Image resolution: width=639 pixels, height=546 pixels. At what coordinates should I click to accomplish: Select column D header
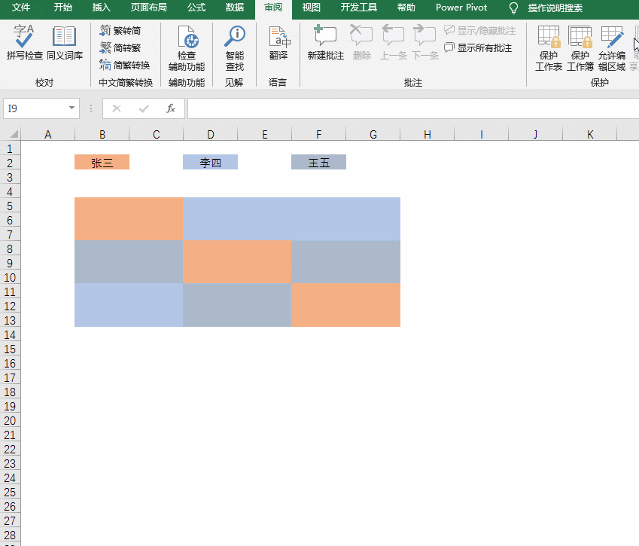click(x=210, y=134)
